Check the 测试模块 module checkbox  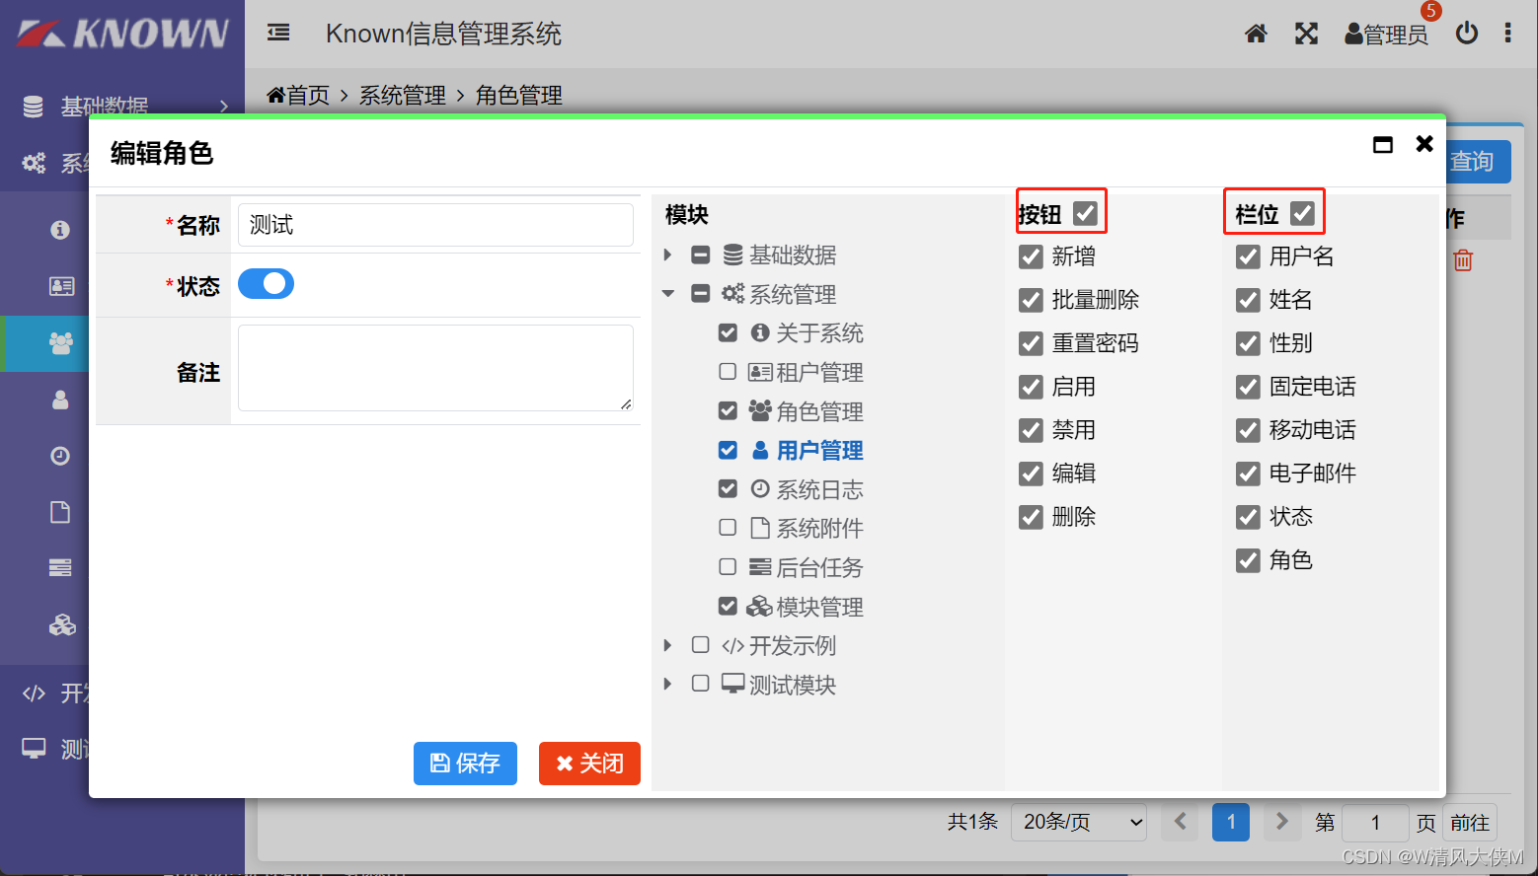click(701, 683)
